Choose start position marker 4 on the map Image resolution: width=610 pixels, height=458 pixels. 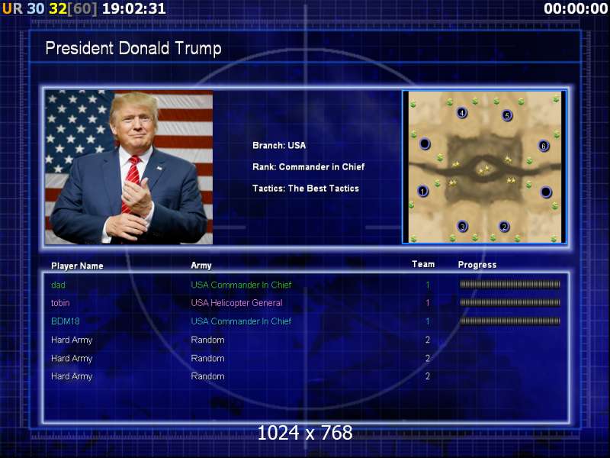click(462, 113)
